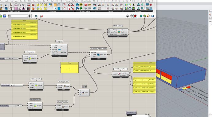Expand the Basic Properties ribbon group

(x=30, y=11)
